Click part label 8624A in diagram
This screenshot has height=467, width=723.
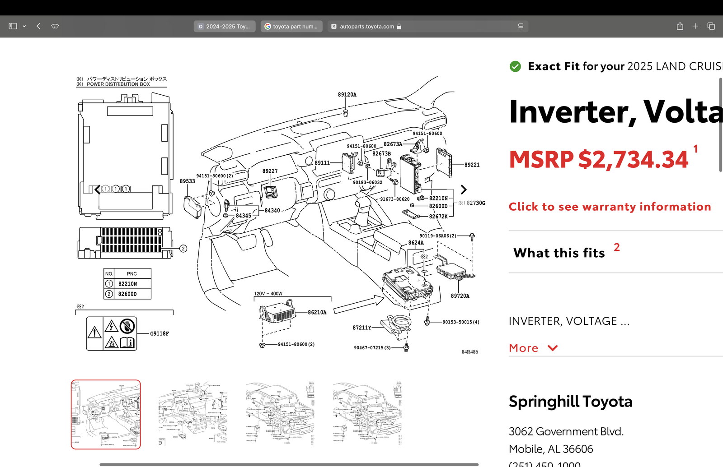point(416,243)
